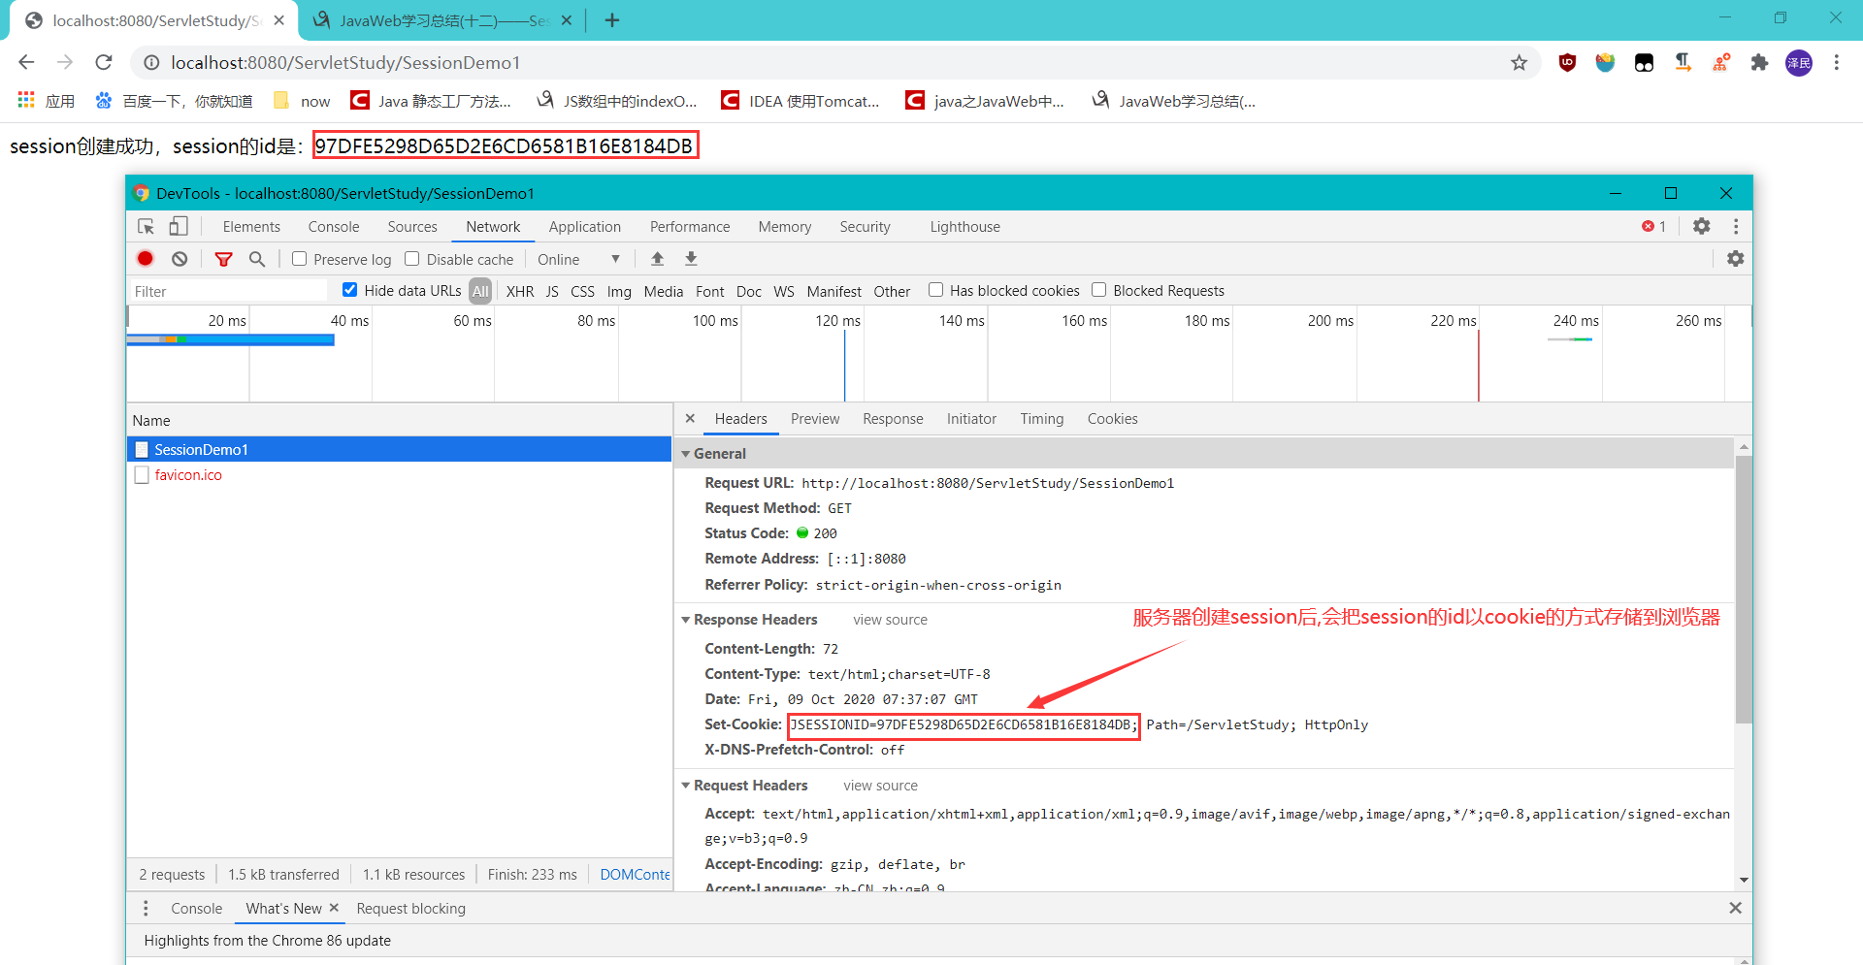Open the Chrome profile avatar

(x=1799, y=63)
